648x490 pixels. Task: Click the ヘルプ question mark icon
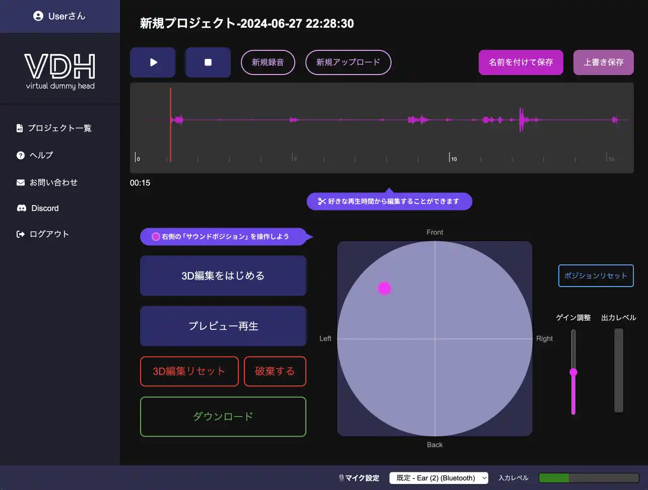pyautogui.click(x=20, y=155)
